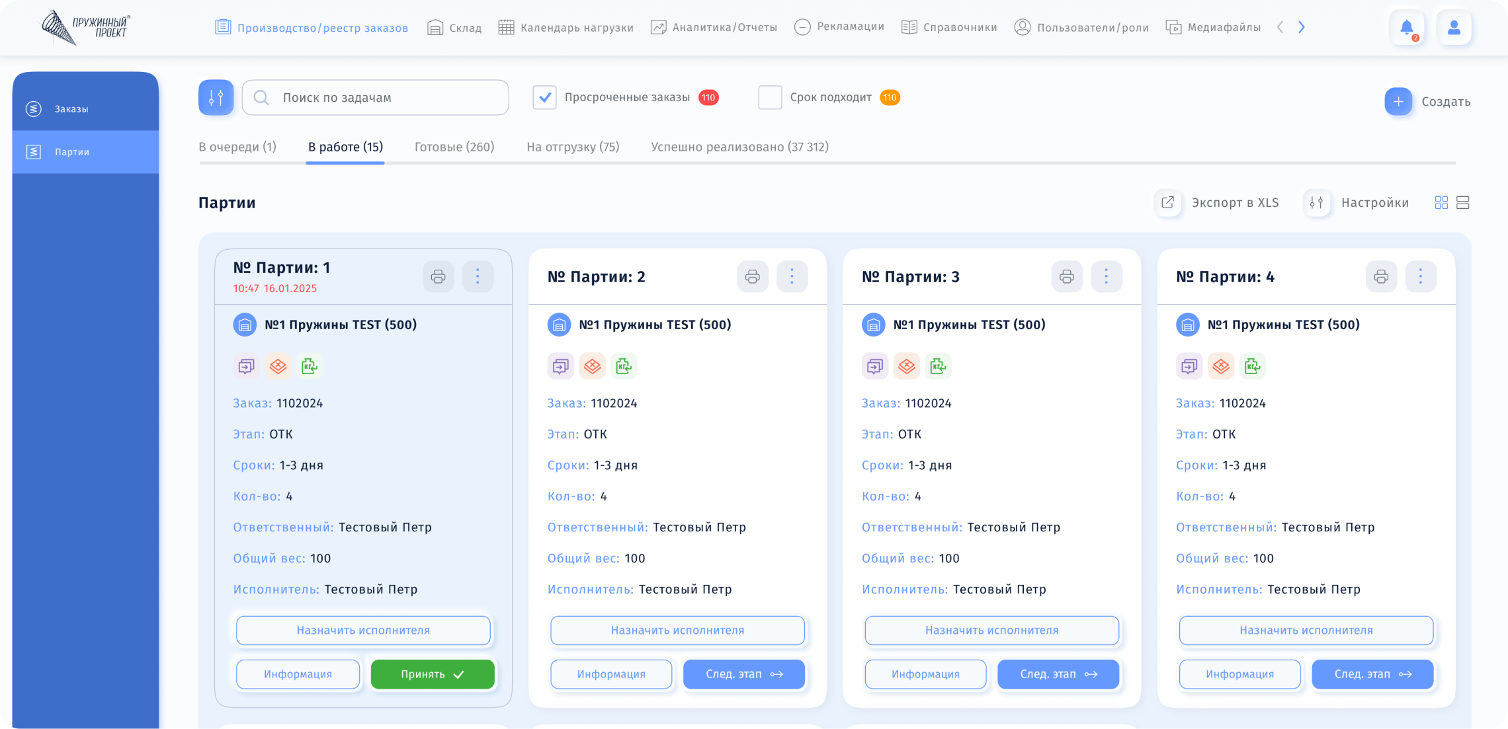The height and width of the screenshot is (729, 1508).
Task: Print batch № 1 card
Action: tap(438, 276)
